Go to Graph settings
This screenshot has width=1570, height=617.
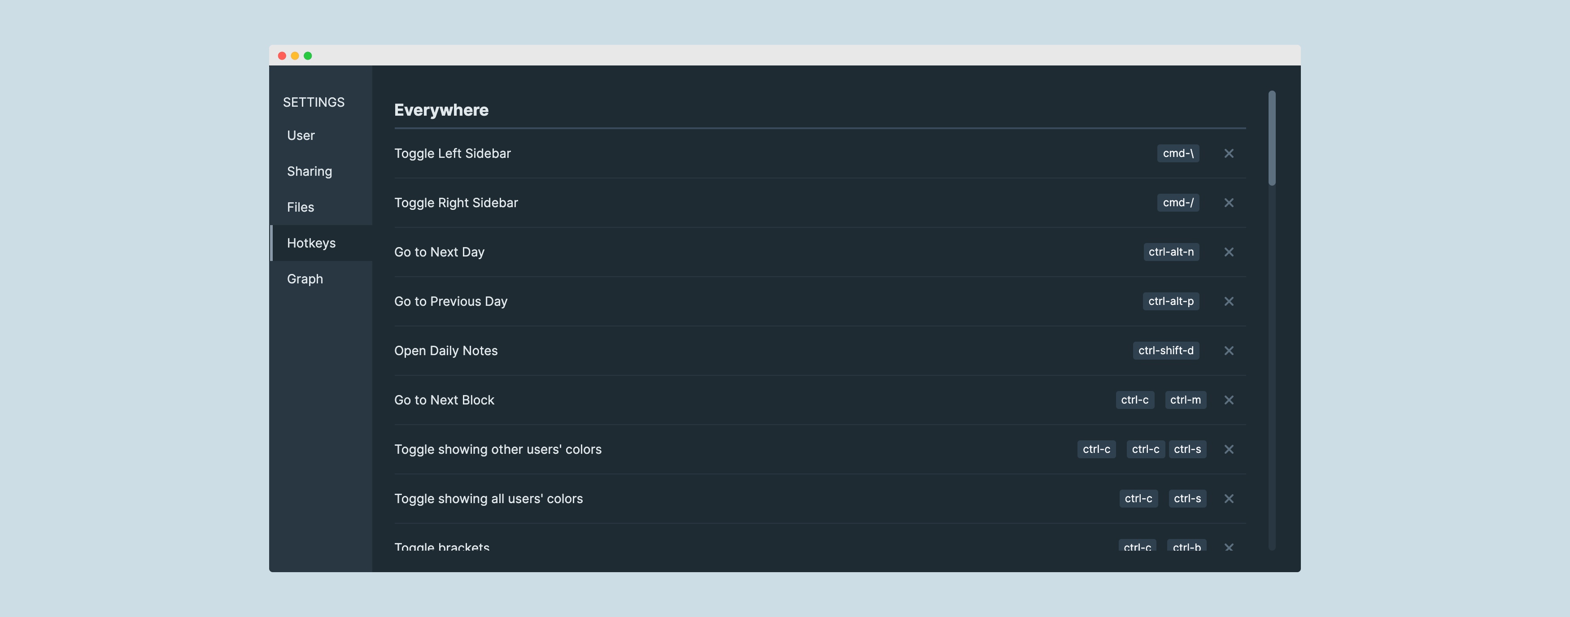click(x=305, y=279)
